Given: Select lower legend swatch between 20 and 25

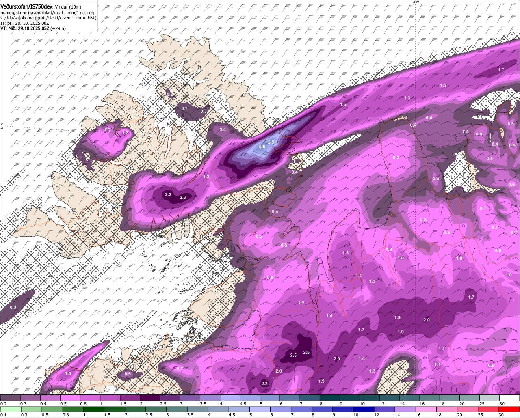Looking at the screenshot, I should tap(468, 409).
